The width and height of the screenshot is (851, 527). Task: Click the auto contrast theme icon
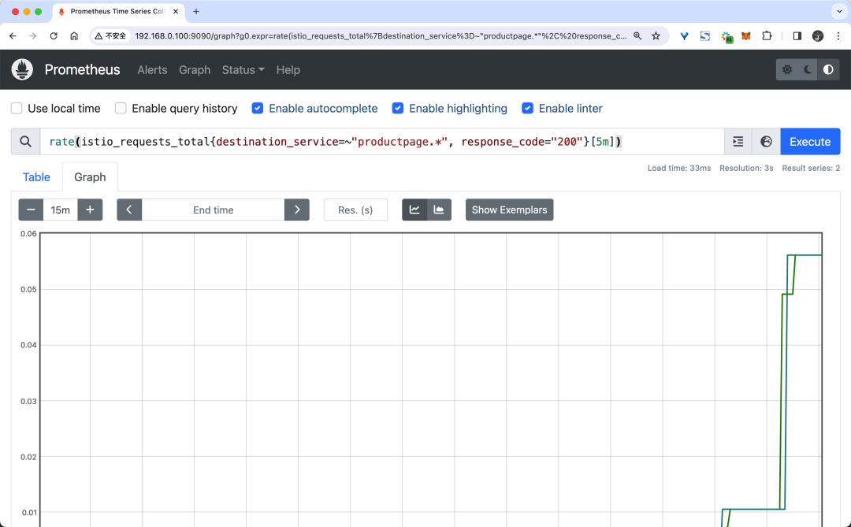[828, 69]
